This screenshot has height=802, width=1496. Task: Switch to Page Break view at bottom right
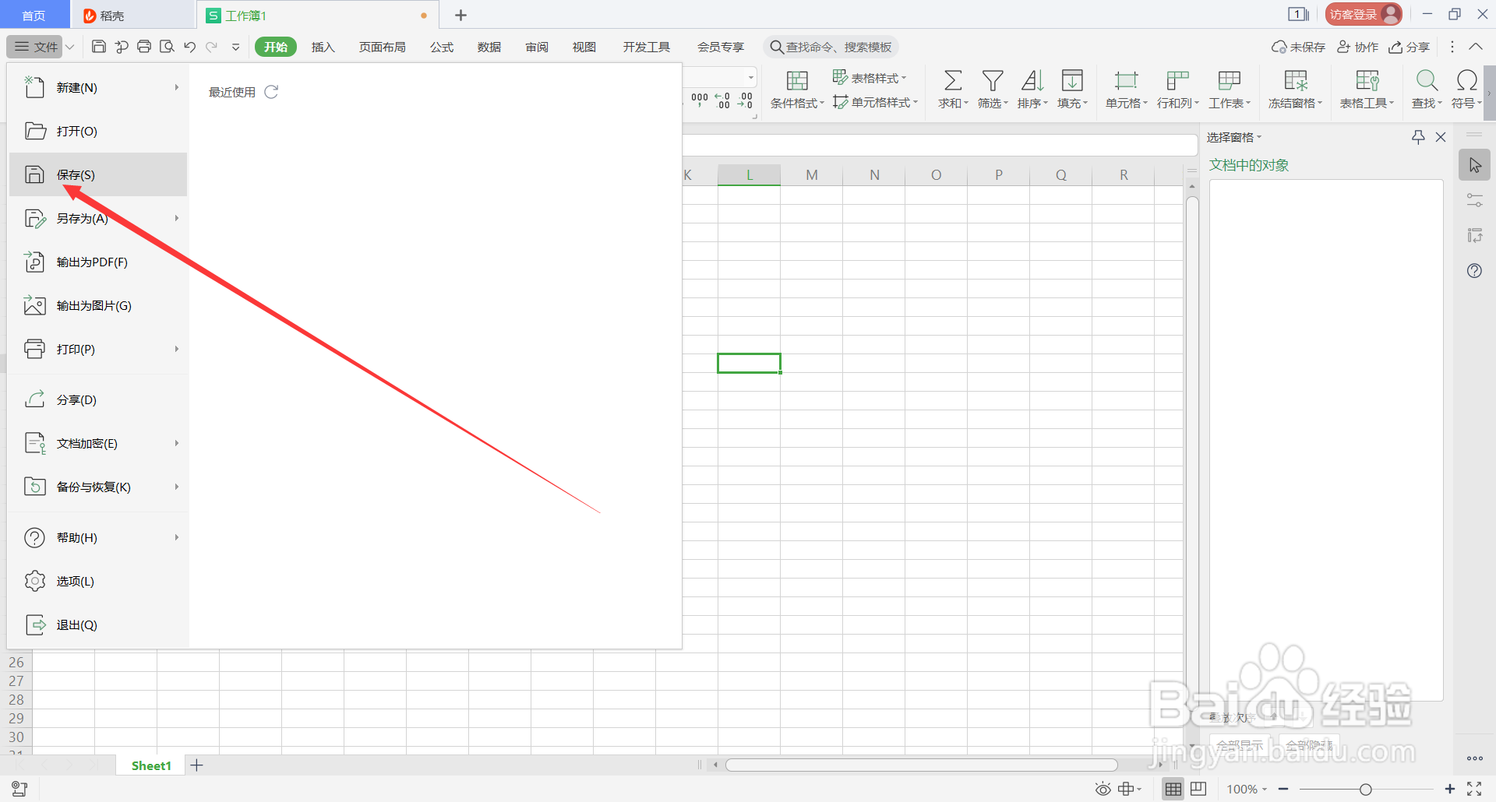coord(1198,789)
